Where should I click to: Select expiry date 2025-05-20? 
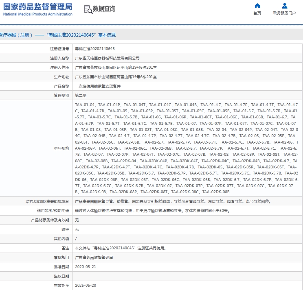86,286
